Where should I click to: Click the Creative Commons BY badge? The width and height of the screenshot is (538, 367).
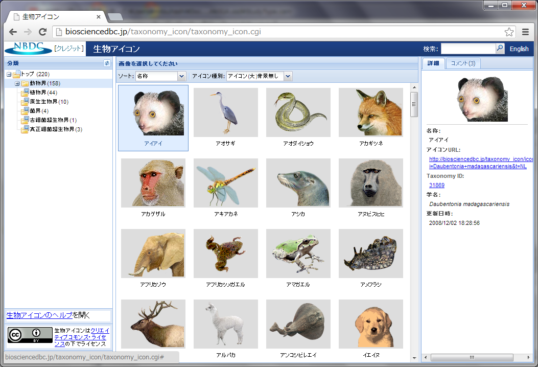(30, 335)
